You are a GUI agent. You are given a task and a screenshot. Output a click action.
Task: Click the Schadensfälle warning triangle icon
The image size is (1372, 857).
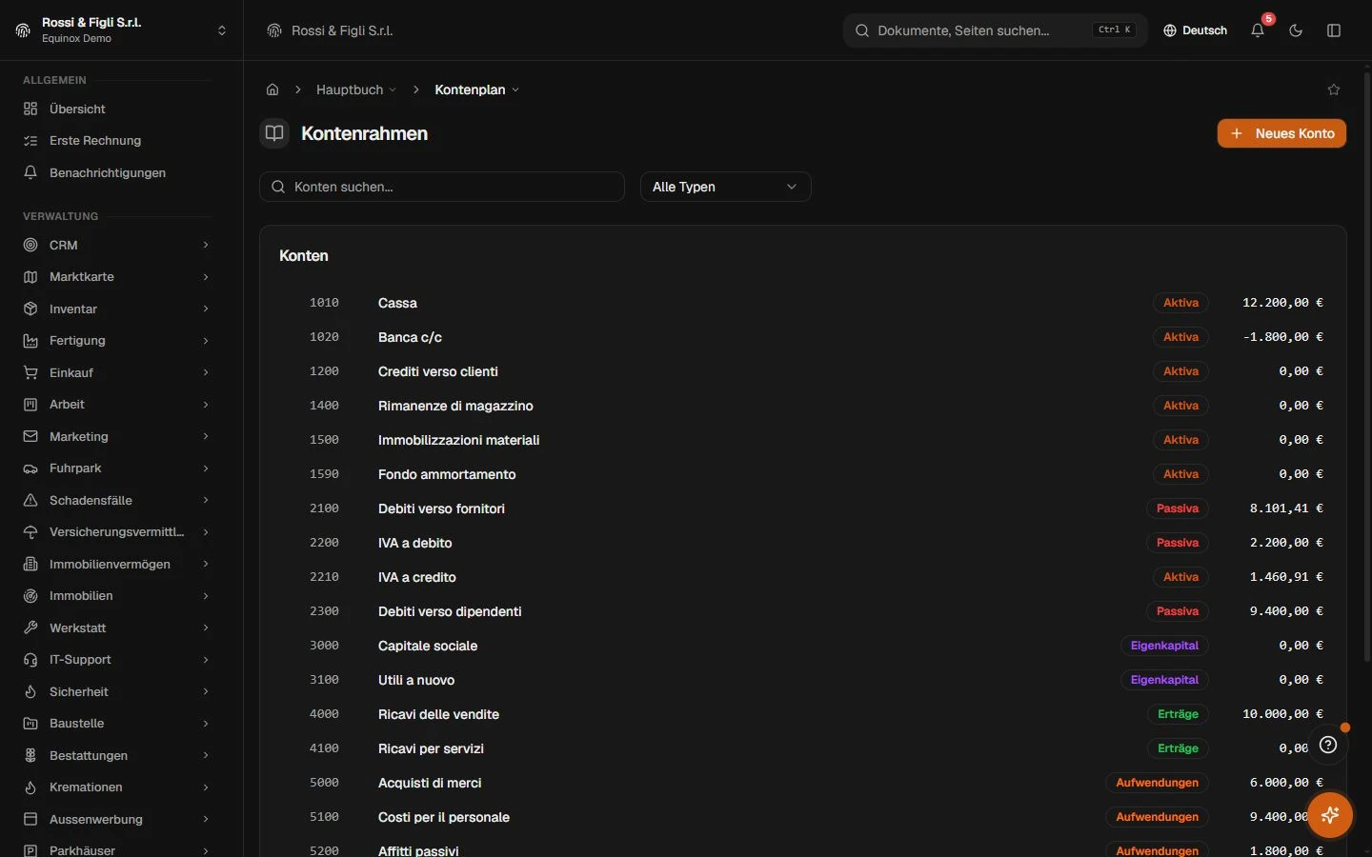(30, 500)
